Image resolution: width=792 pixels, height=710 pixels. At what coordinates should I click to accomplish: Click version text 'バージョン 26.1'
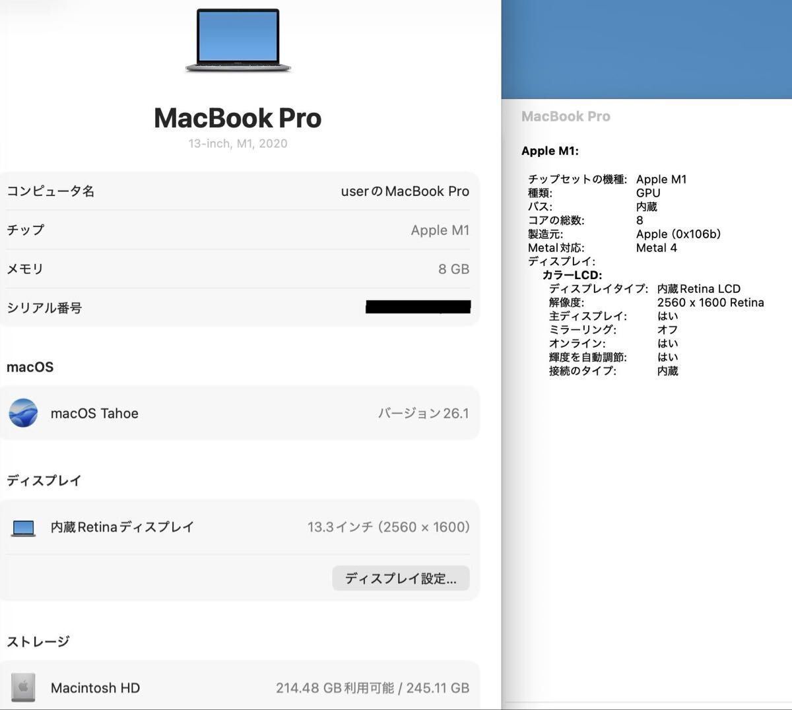tap(423, 413)
